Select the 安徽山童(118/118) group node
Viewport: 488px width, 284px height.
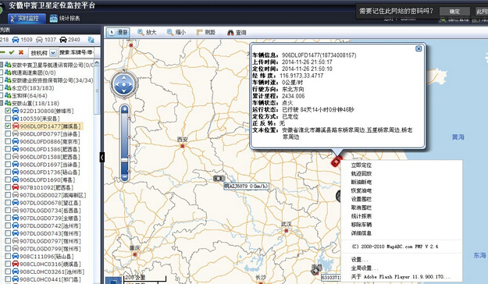(x=35, y=103)
